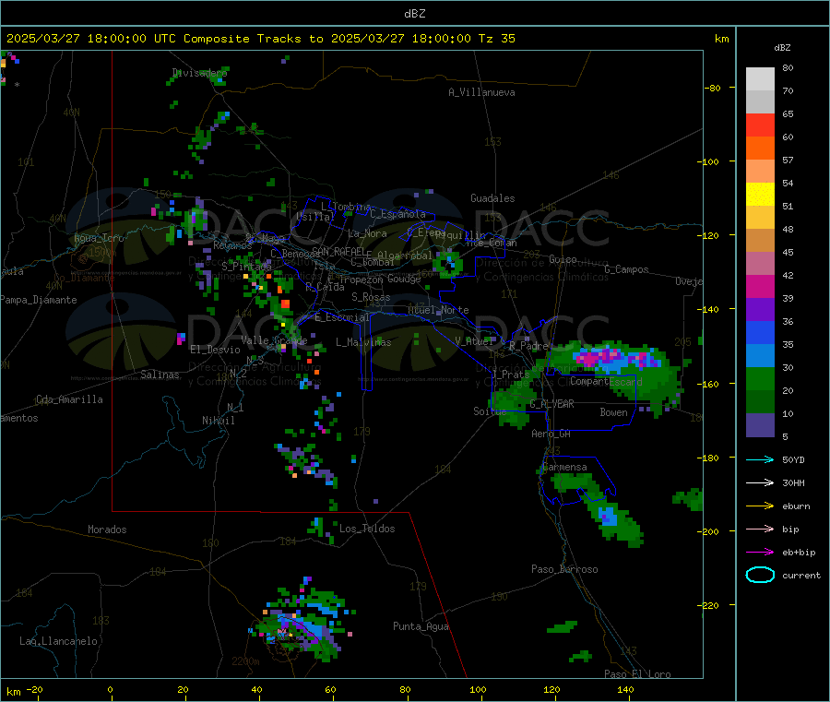Click the 'Guadales' map label
The height and width of the screenshot is (702, 830).
coord(492,198)
